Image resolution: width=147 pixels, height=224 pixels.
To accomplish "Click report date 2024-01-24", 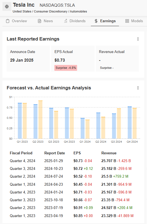I will (54, 192).
